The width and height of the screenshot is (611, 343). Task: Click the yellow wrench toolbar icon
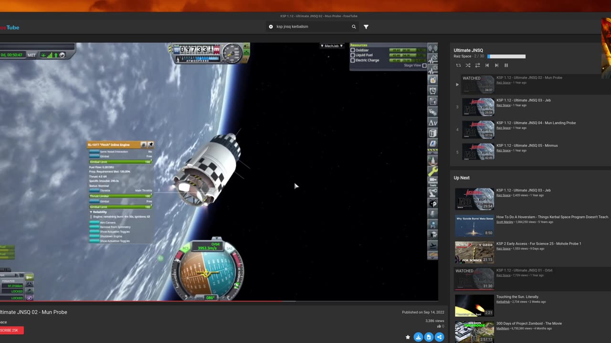[x=432, y=171]
